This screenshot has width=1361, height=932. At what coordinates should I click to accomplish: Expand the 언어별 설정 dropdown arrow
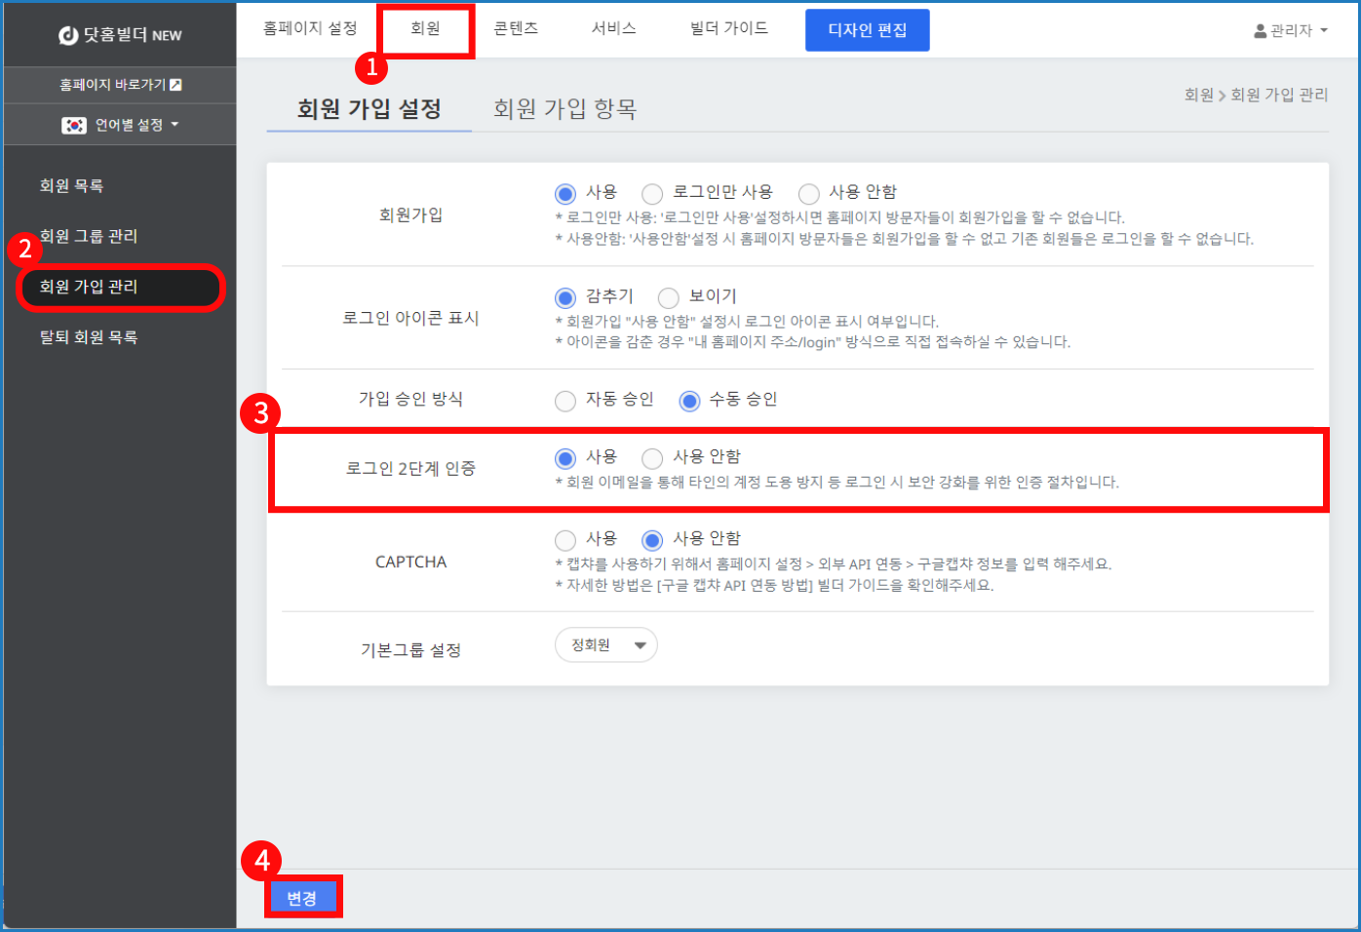tap(175, 125)
